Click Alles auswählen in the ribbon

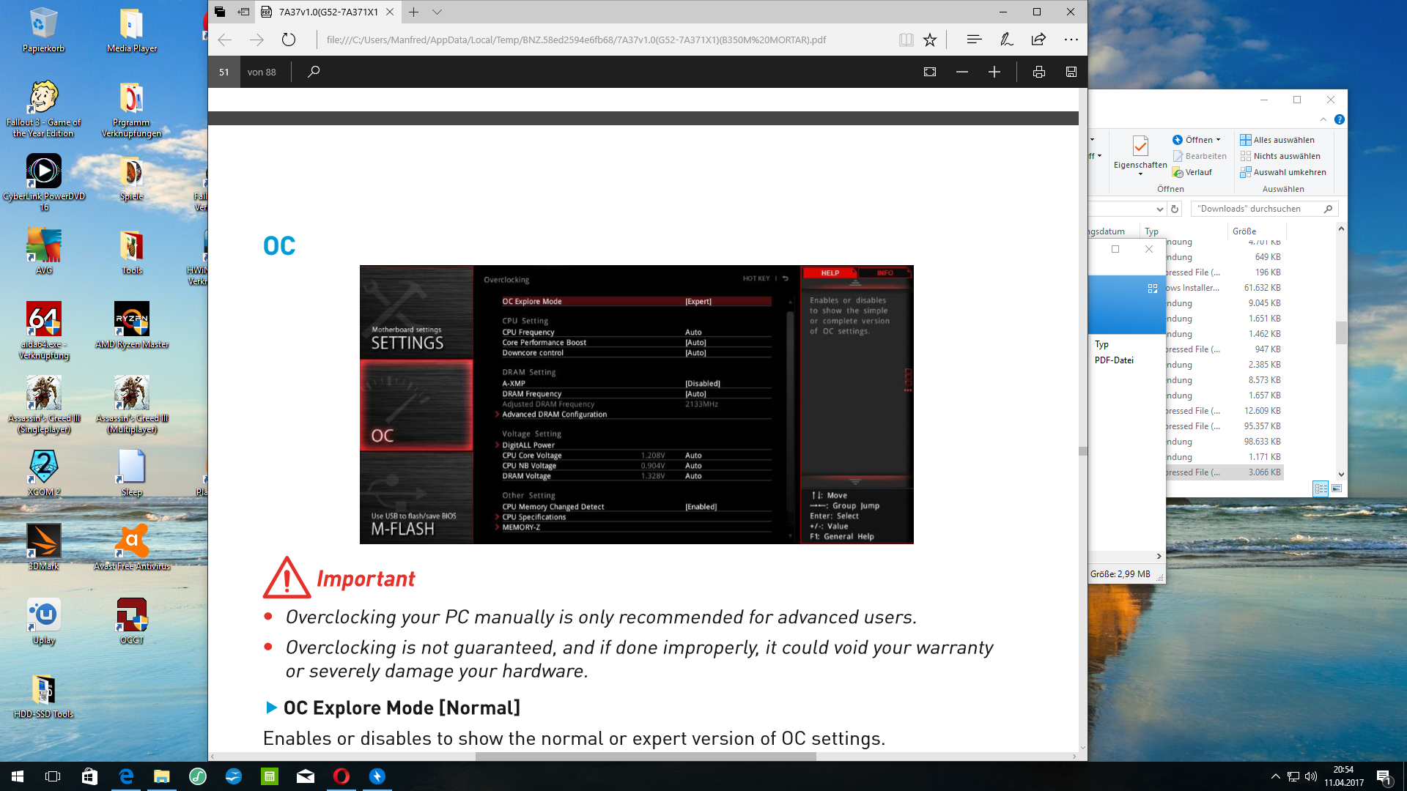pyautogui.click(x=1283, y=140)
